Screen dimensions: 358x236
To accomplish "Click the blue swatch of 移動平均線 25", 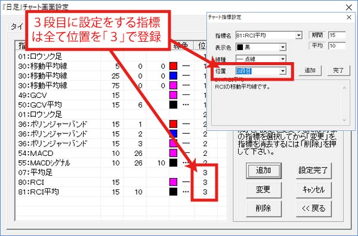I will [173, 76].
